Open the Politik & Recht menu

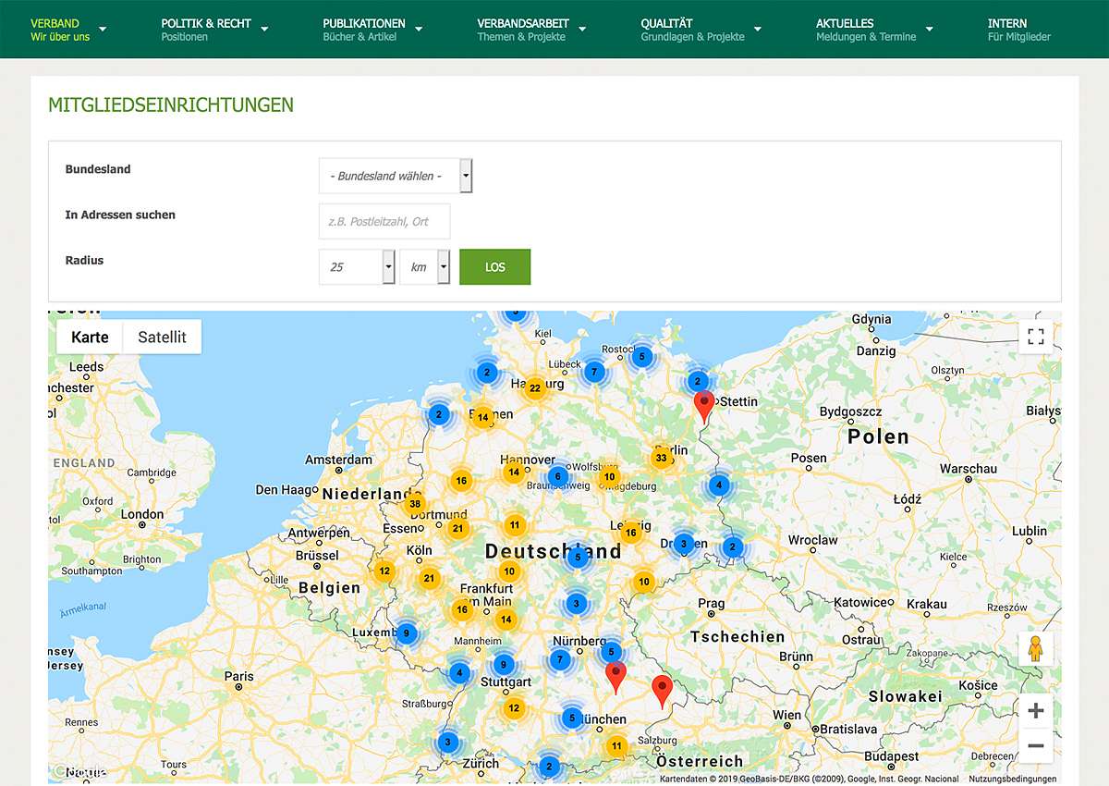click(206, 30)
